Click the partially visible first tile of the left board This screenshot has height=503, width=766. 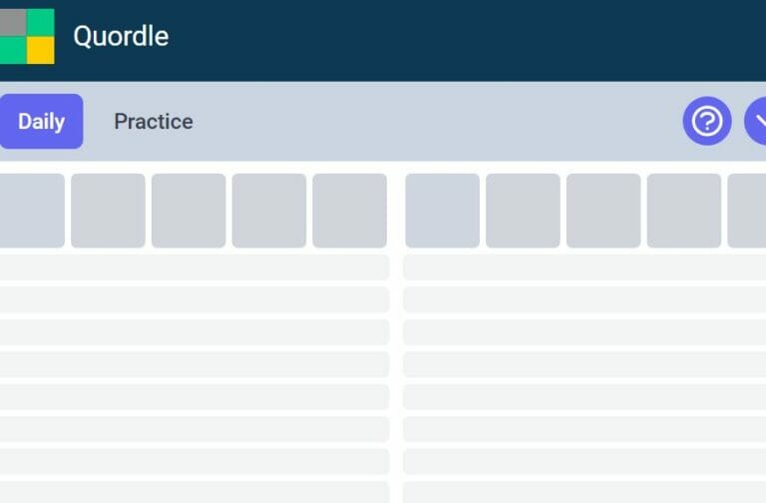pos(32,211)
